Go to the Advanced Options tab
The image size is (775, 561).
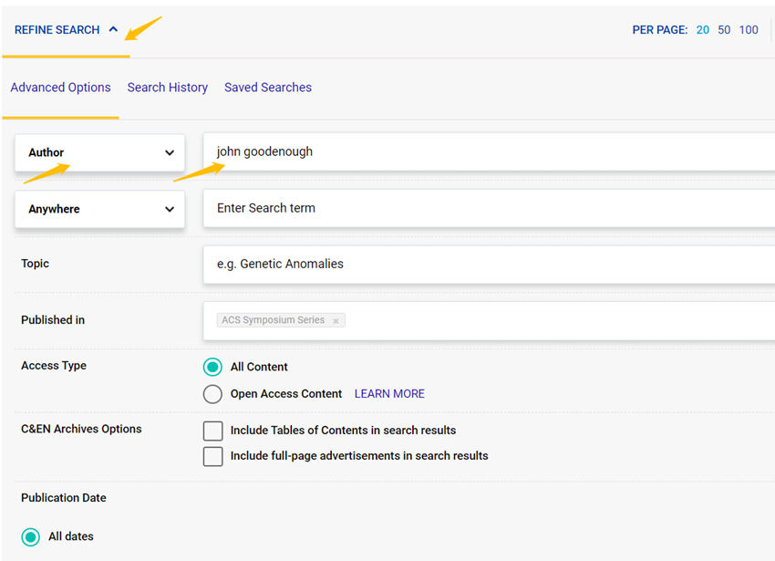(60, 88)
